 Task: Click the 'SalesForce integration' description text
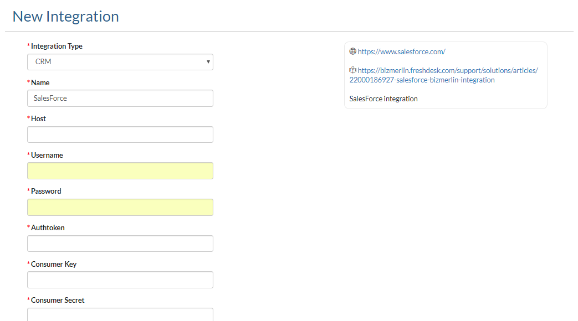click(383, 99)
